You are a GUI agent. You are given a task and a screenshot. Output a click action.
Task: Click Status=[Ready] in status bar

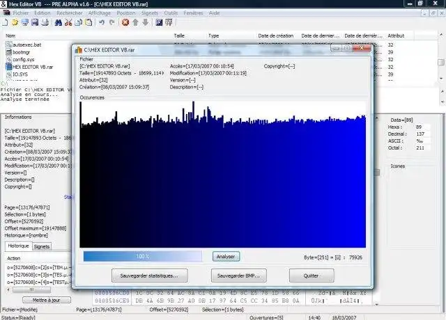coord(18,317)
